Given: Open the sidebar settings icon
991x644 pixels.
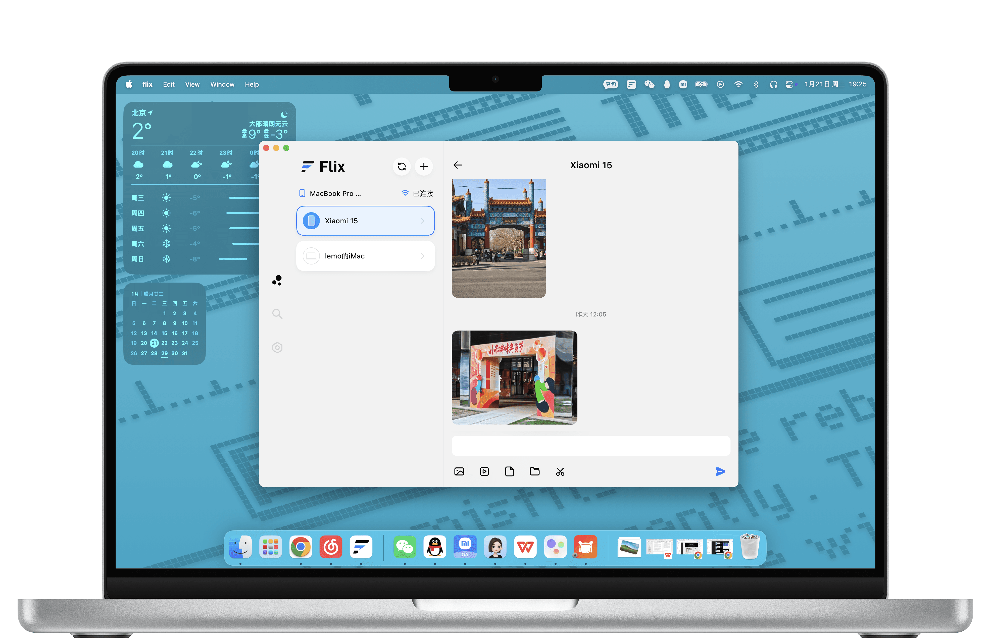Looking at the screenshot, I should [x=277, y=348].
